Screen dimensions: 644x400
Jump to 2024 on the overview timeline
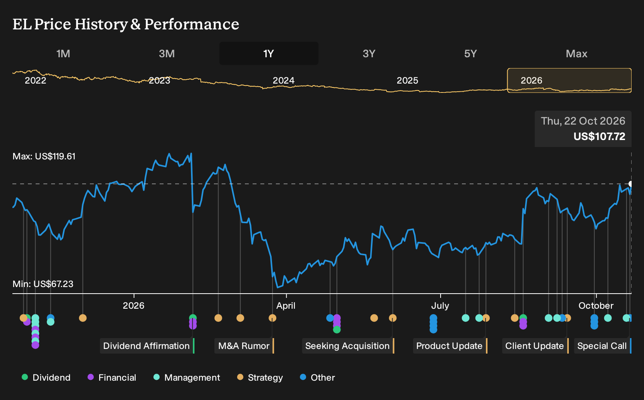coord(284,80)
